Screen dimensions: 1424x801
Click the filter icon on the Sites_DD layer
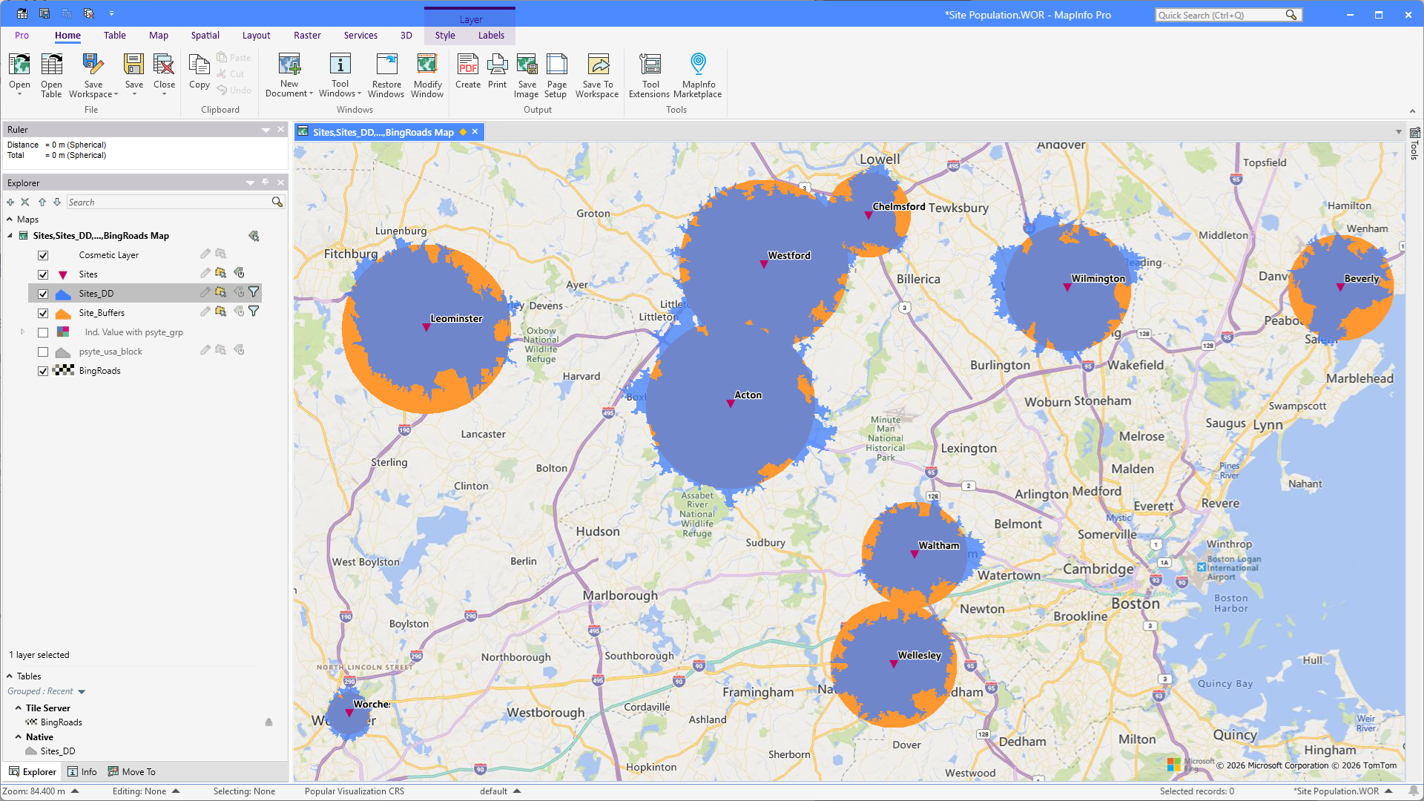pyautogui.click(x=254, y=292)
